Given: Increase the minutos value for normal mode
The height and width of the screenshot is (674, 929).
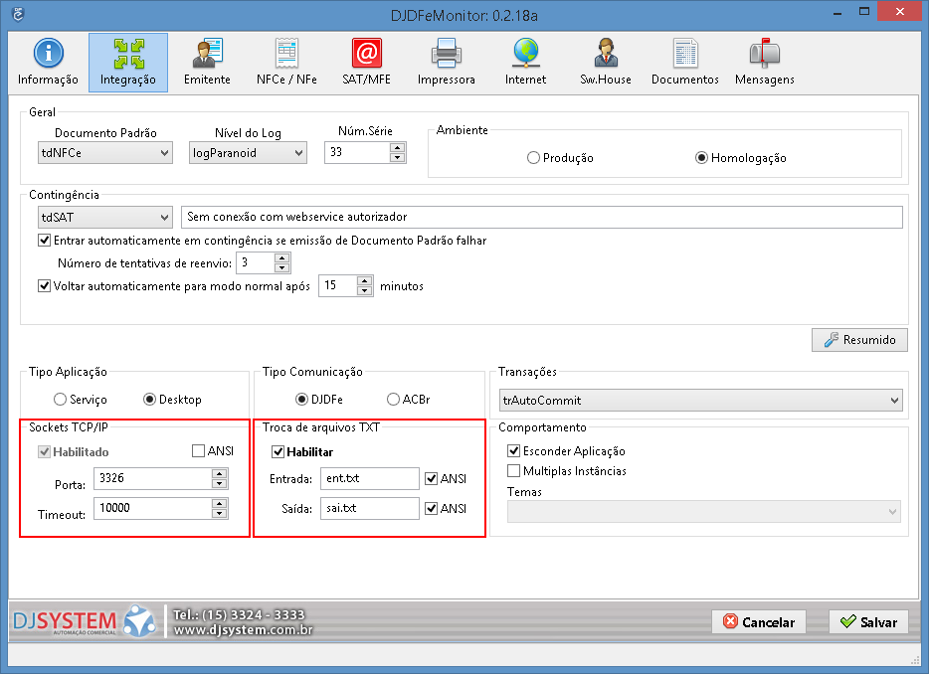Looking at the screenshot, I should (x=365, y=281).
